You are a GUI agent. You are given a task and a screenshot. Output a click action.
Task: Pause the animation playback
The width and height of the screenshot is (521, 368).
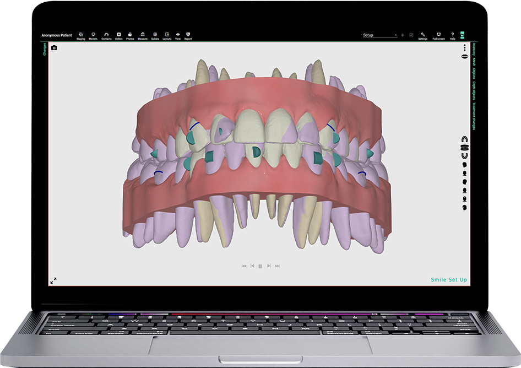[260, 266]
